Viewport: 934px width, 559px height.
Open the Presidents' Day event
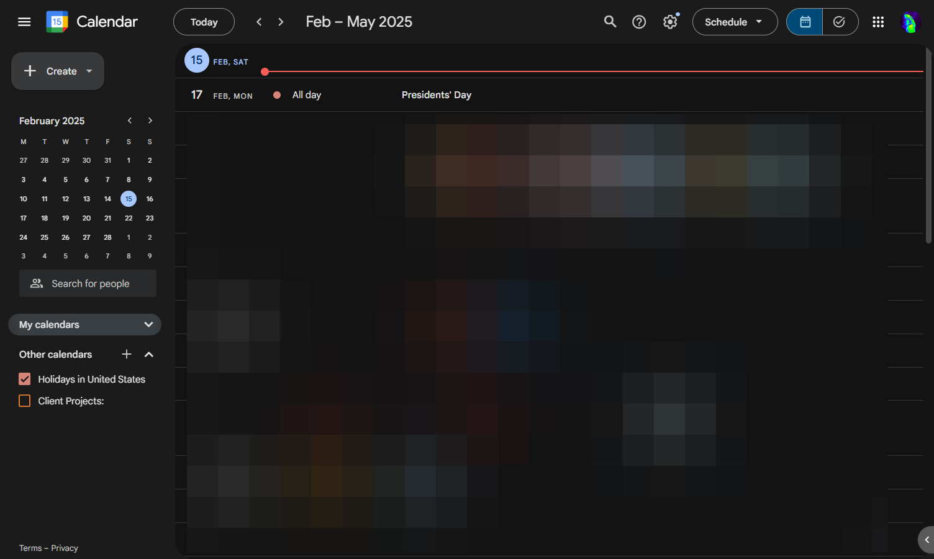point(437,95)
